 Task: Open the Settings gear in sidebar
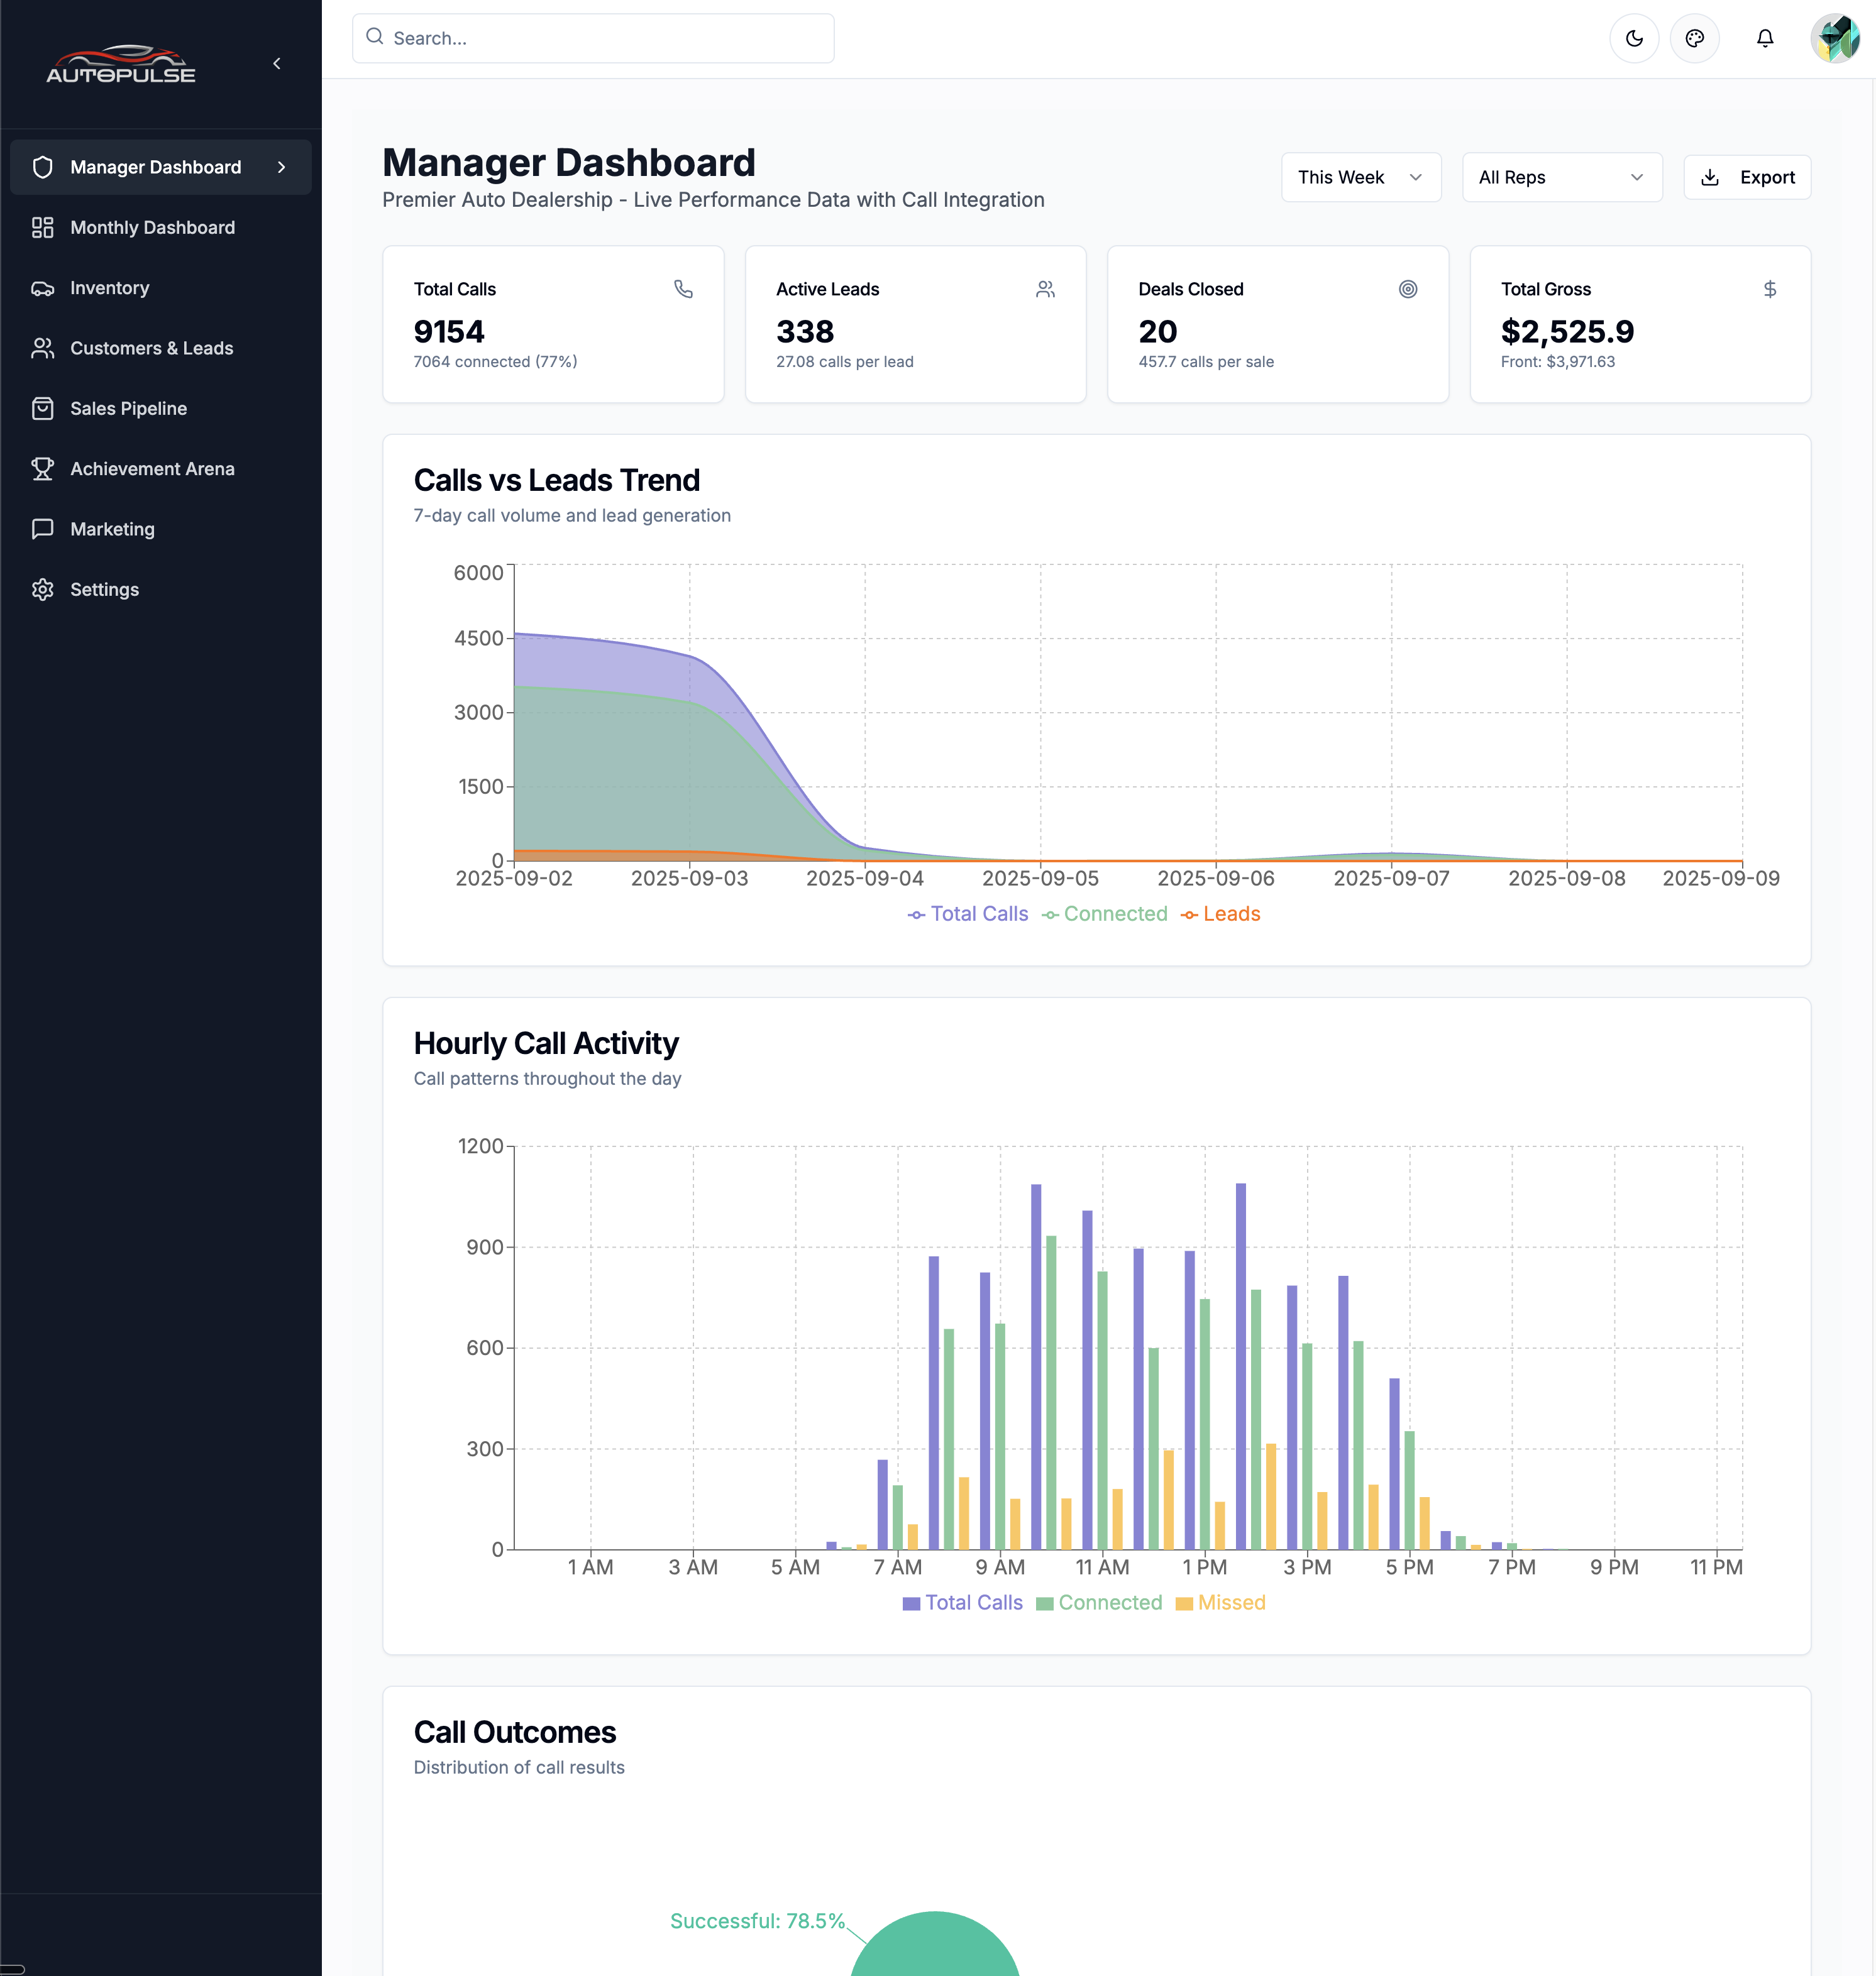point(43,590)
